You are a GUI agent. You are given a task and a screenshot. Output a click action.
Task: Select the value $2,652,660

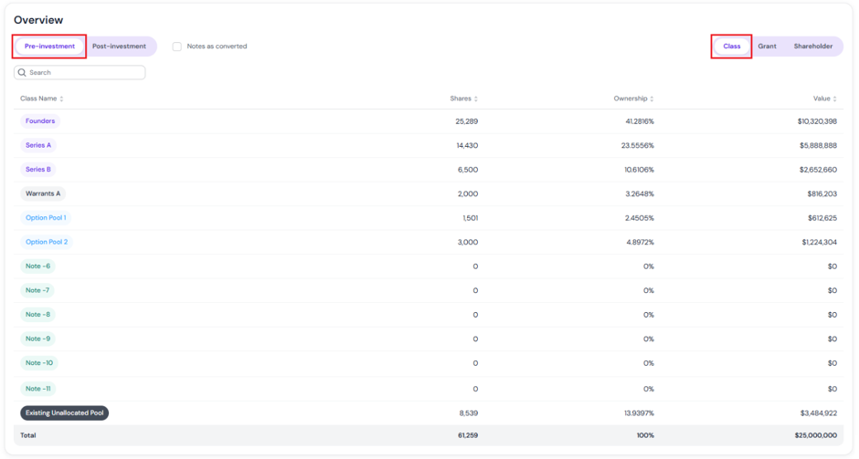(x=818, y=170)
